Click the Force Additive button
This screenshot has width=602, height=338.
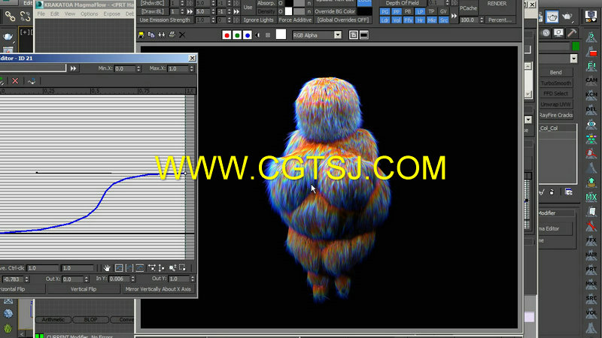click(x=295, y=20)
